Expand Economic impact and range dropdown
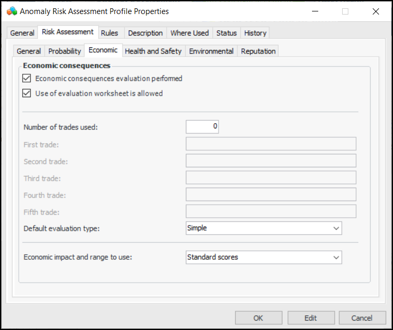The height and width of the screenshot is (330, 393). coord(336,257)
